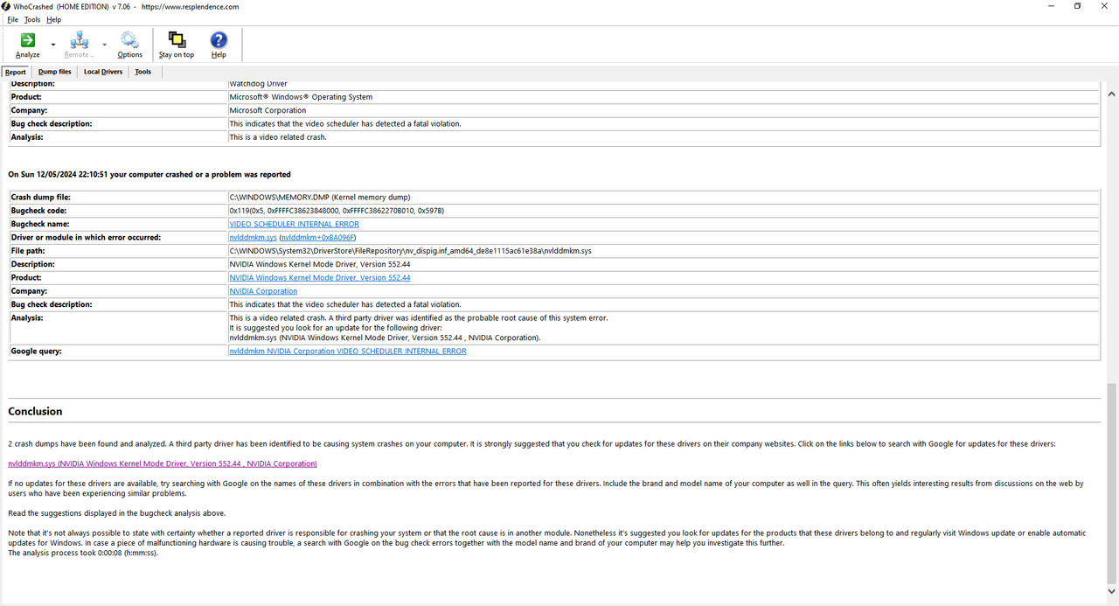Click the File path value for nvlddmkm.sys
The image size is (1119, 606).
click(410, 251)
